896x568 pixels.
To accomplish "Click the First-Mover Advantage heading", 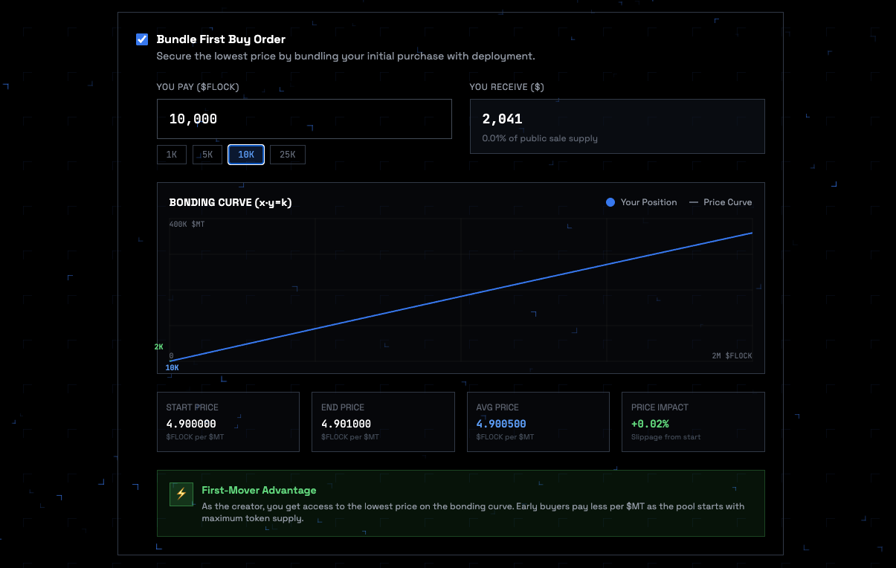I will pos(259,490).
